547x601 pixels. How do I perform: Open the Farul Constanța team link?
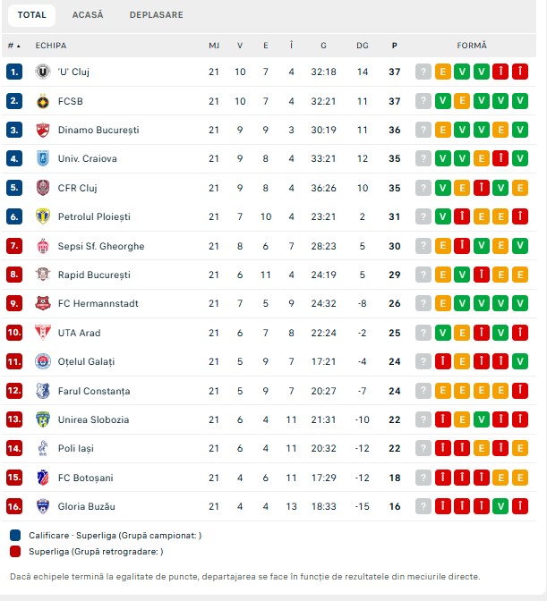(93, 391)
